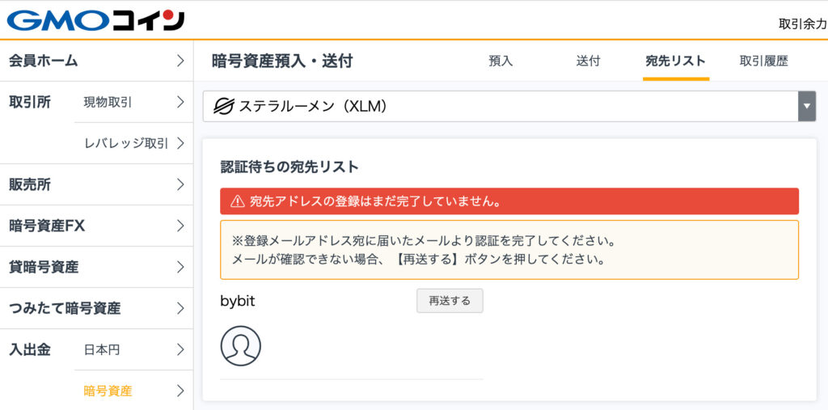
Task: Click the GMO Coin logo
Action: (x=95, y=20)
